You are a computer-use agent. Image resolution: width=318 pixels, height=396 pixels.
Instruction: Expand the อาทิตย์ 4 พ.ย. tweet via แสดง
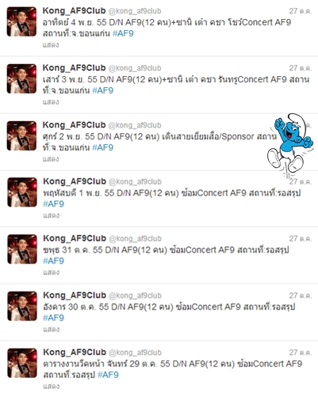[51, 45]
